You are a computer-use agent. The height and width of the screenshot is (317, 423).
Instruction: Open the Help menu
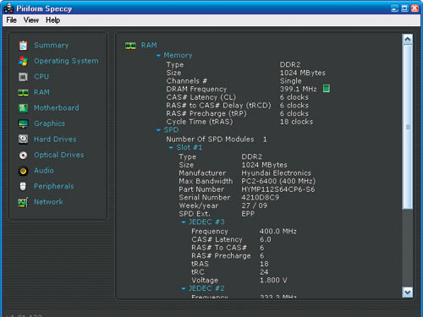pyautogui.click(x=52, y=20)
